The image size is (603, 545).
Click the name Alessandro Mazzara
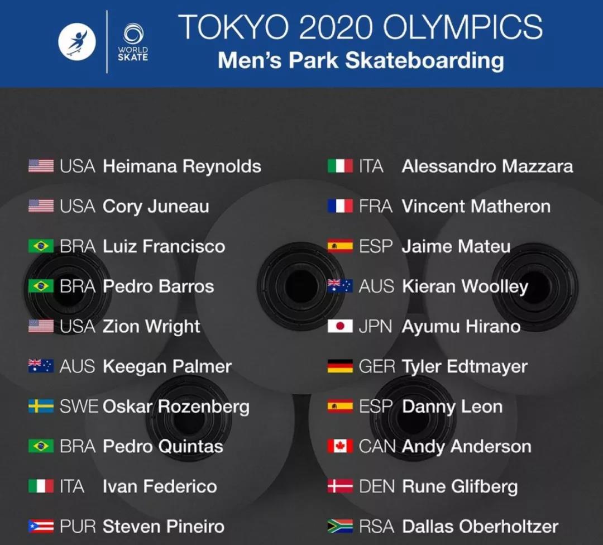point(487,166)
